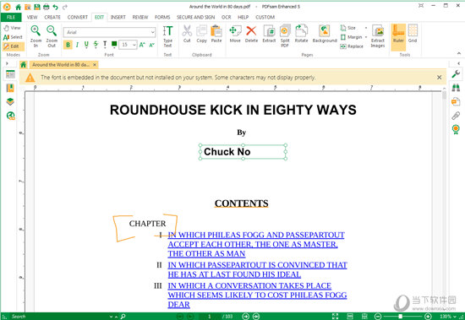Click the Search field in status bar
This screenshot has height=320, width=465.
click(x=59, y=317)
